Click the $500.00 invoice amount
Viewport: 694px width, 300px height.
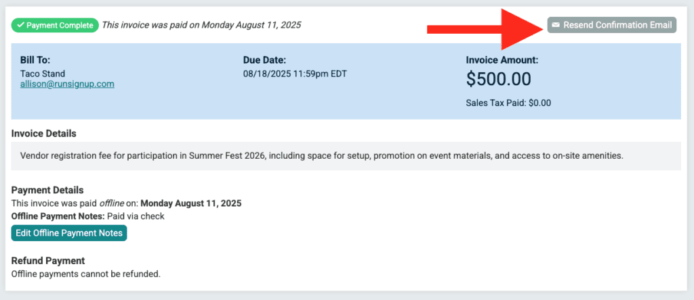pos(498,79)
